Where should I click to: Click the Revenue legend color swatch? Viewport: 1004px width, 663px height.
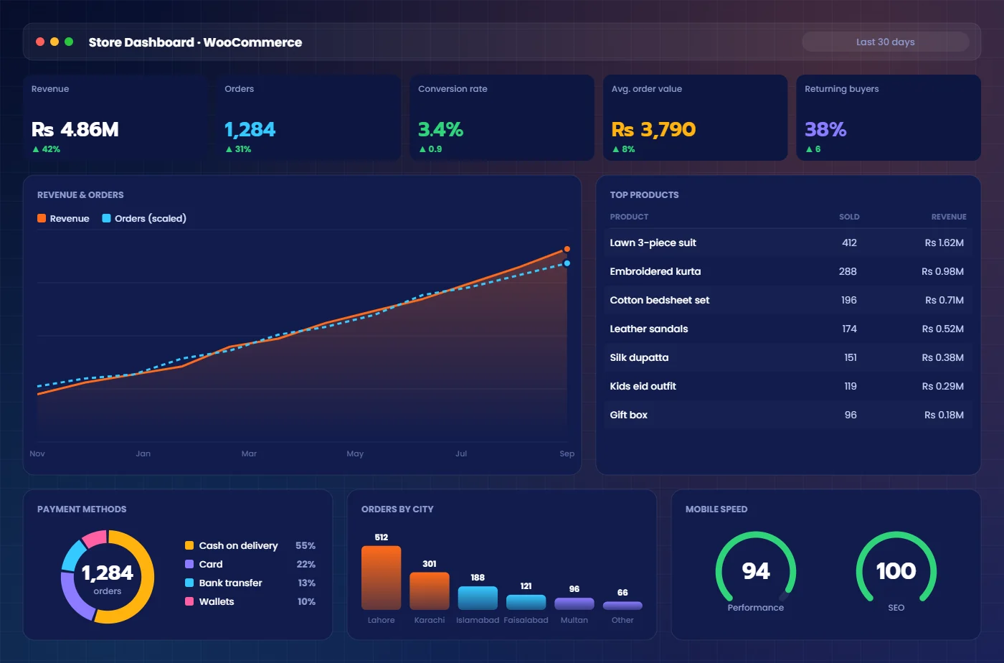[x=42, y=218]
